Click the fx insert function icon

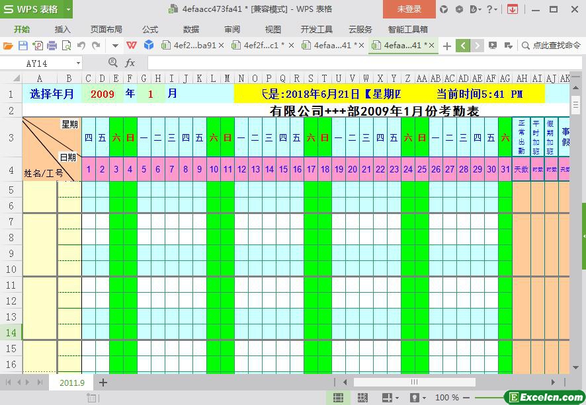130,63
